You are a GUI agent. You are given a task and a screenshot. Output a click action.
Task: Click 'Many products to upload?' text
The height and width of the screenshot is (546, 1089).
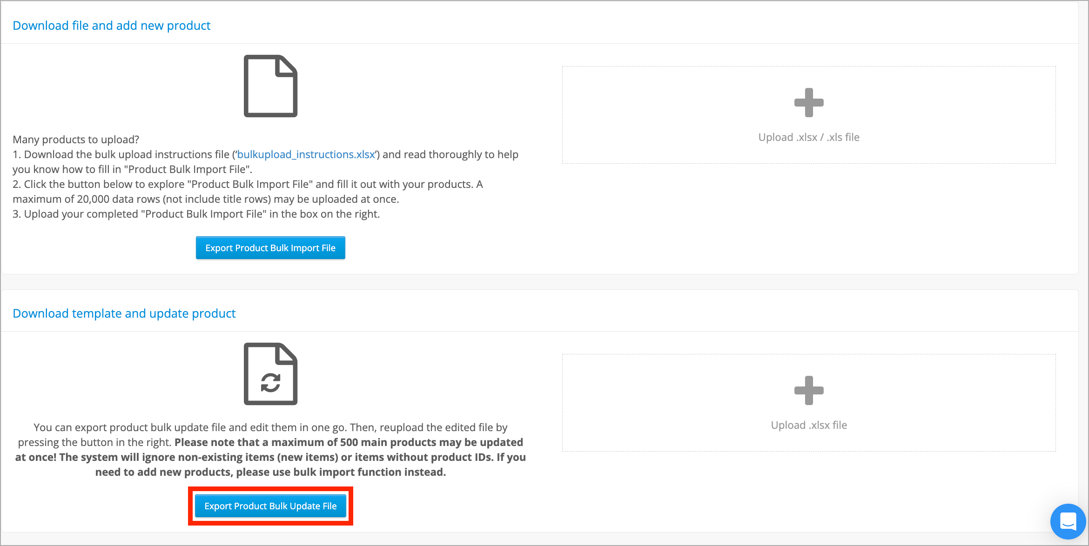76,140
